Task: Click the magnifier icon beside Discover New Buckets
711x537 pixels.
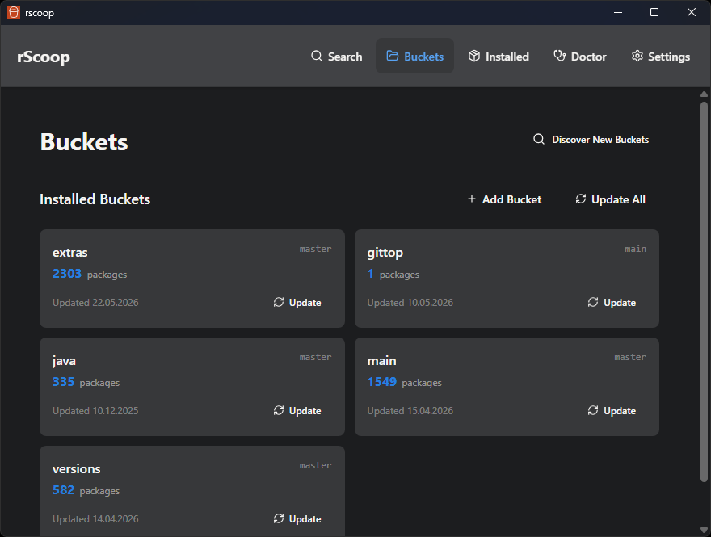Action: [539, 139]
